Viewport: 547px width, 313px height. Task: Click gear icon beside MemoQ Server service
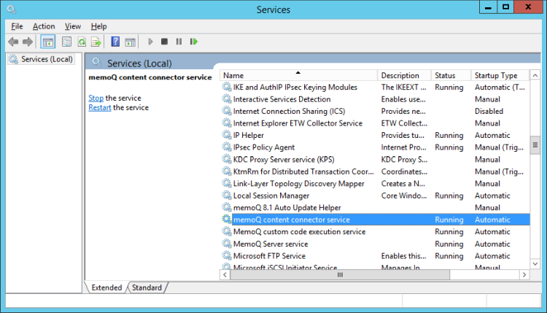[x=227, y=244]
